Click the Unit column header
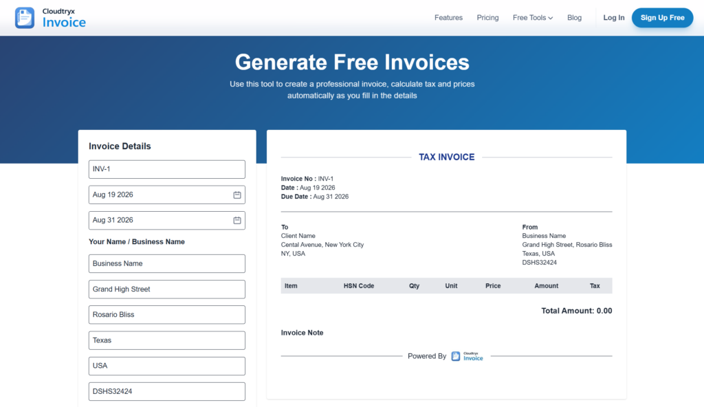Viewport: 704px width, 407px height. click(x=451, y=286)
